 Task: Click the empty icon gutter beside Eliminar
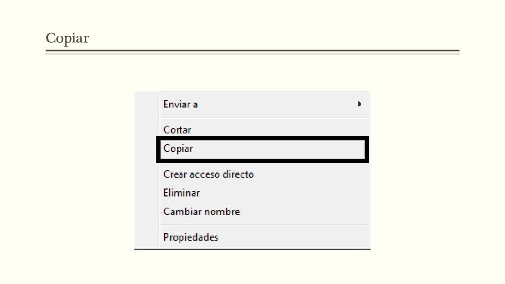[146, 193]
